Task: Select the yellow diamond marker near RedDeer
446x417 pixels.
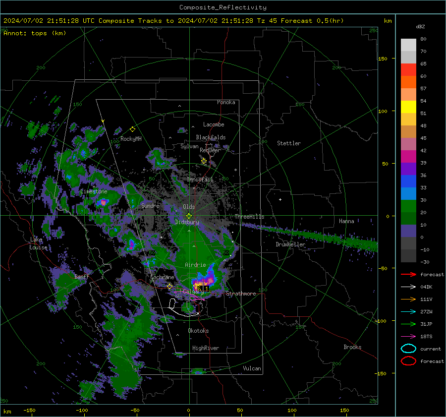Action: [x=204, y=161]
